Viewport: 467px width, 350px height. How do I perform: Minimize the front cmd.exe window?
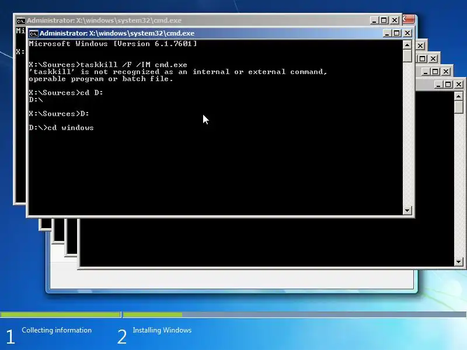(x=386, y=33)
